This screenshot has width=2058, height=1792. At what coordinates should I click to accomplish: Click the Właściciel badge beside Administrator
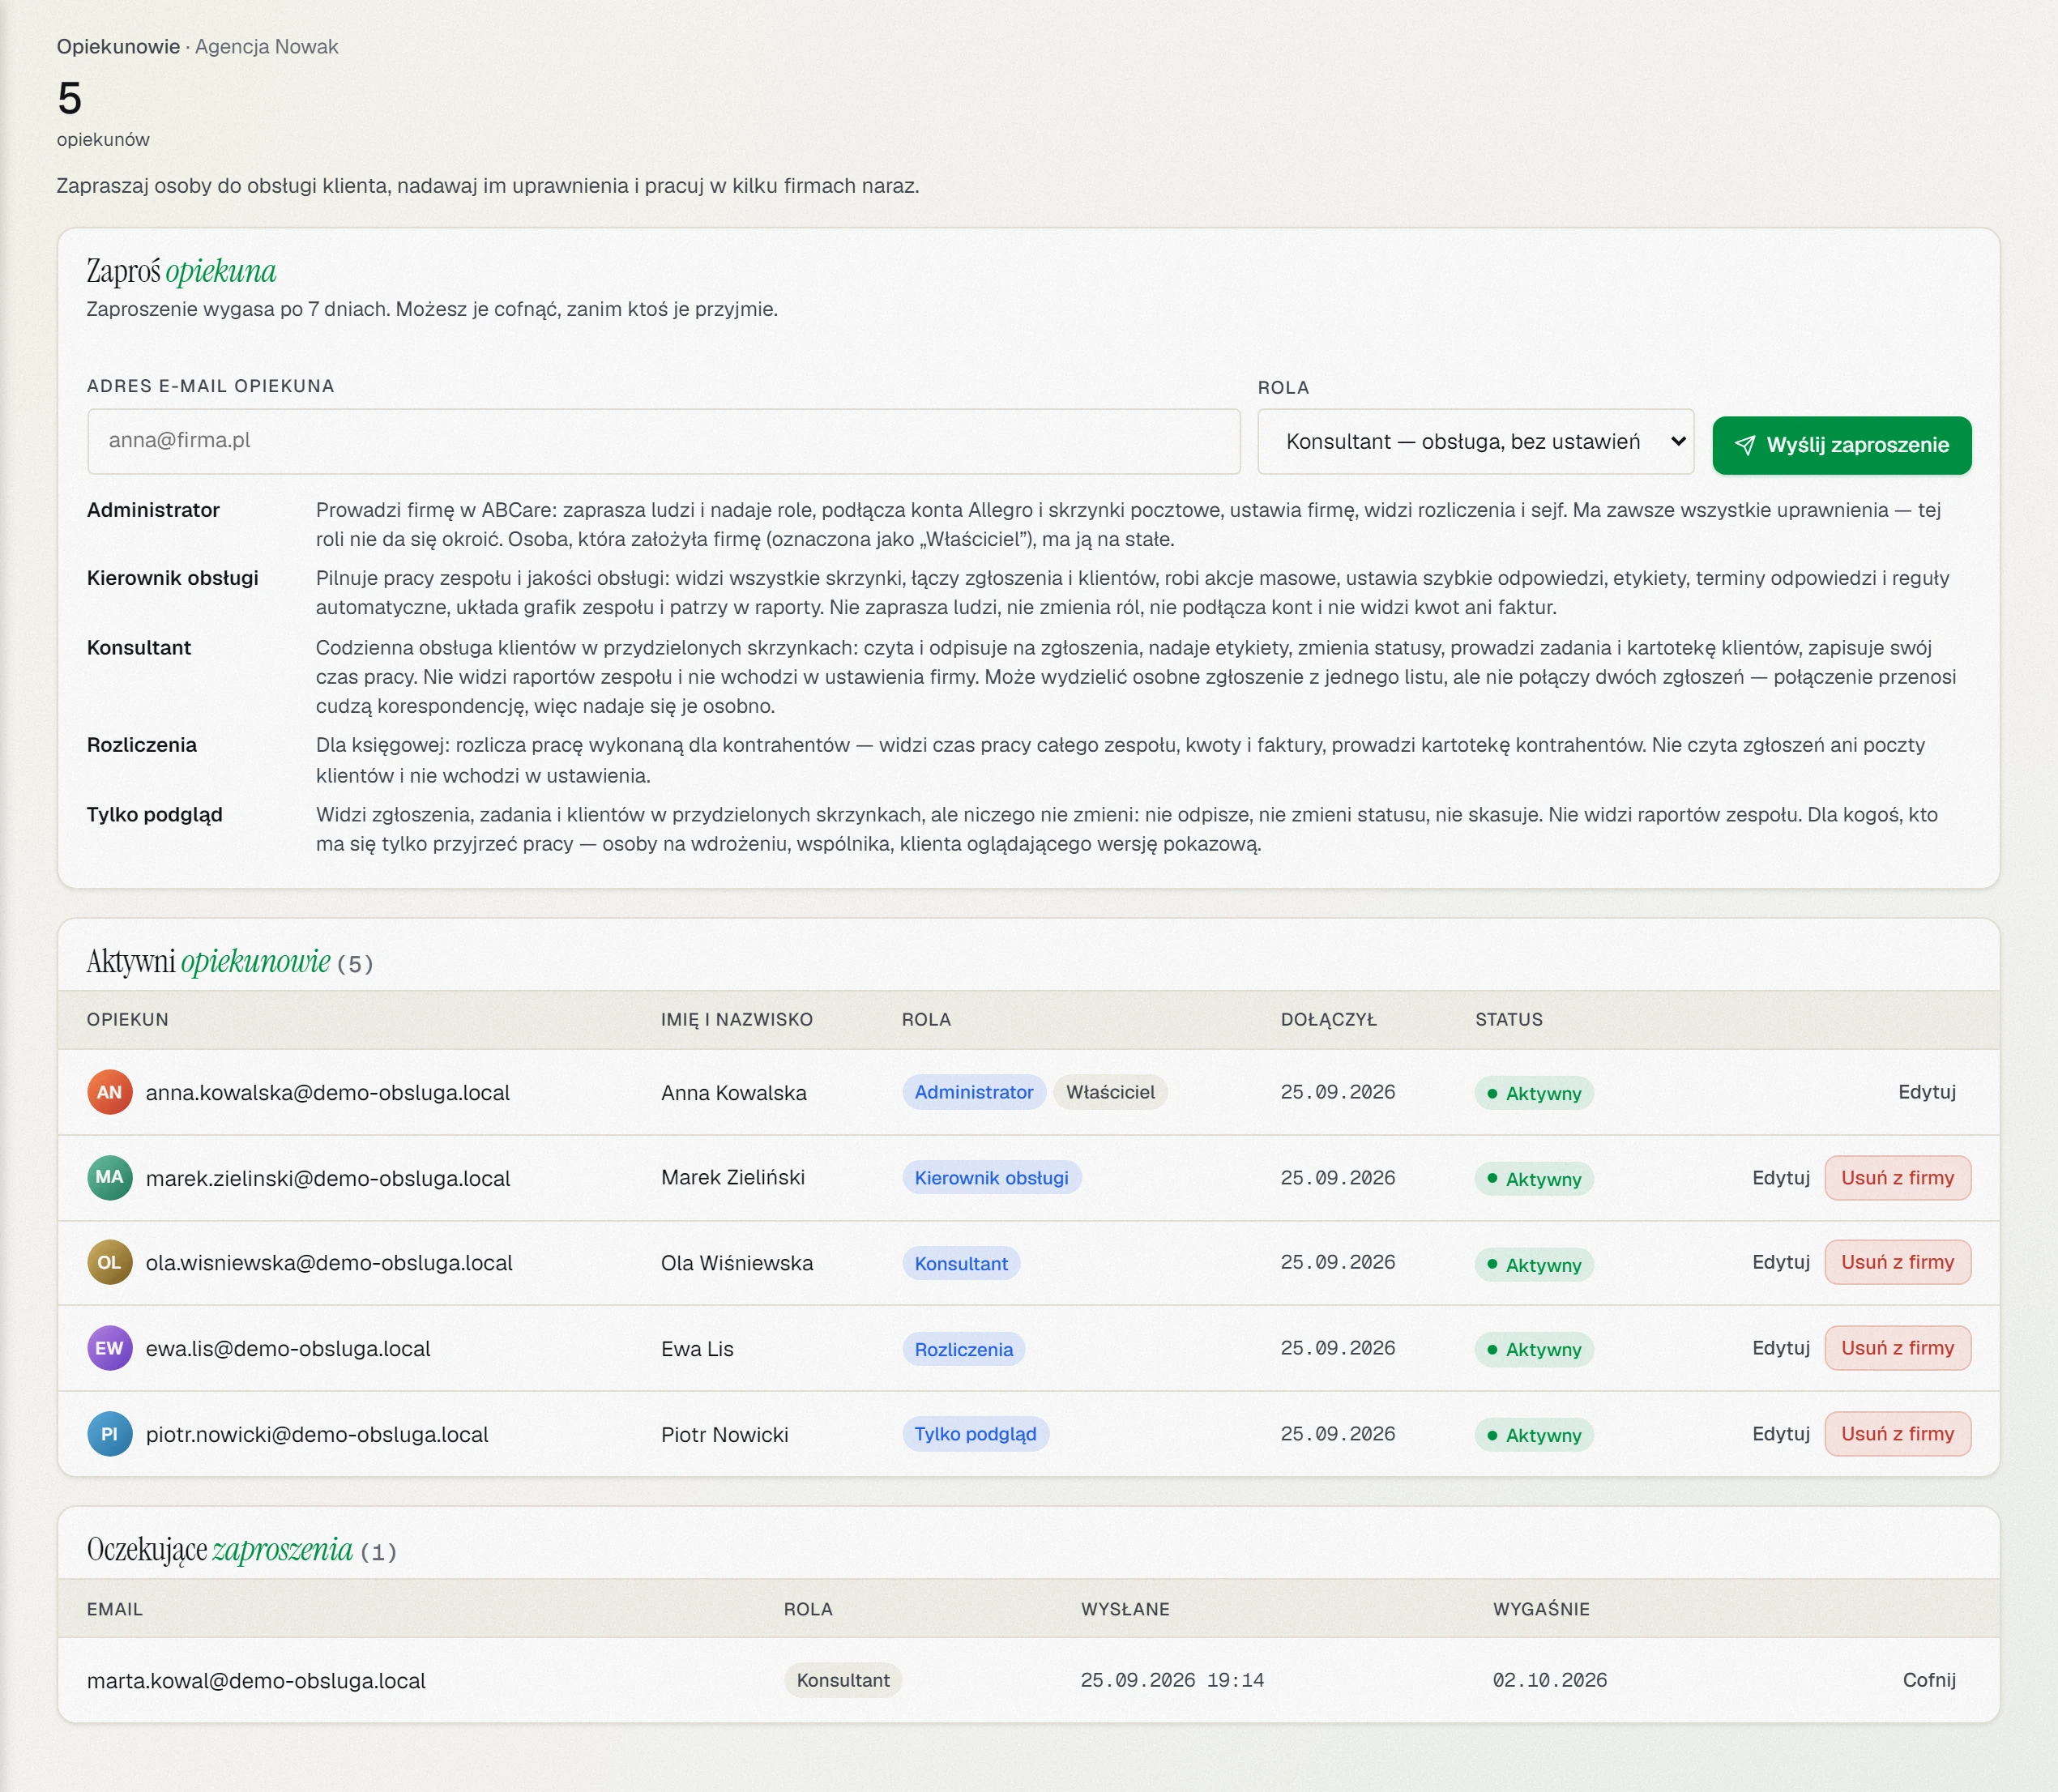pos(1110,1092)
